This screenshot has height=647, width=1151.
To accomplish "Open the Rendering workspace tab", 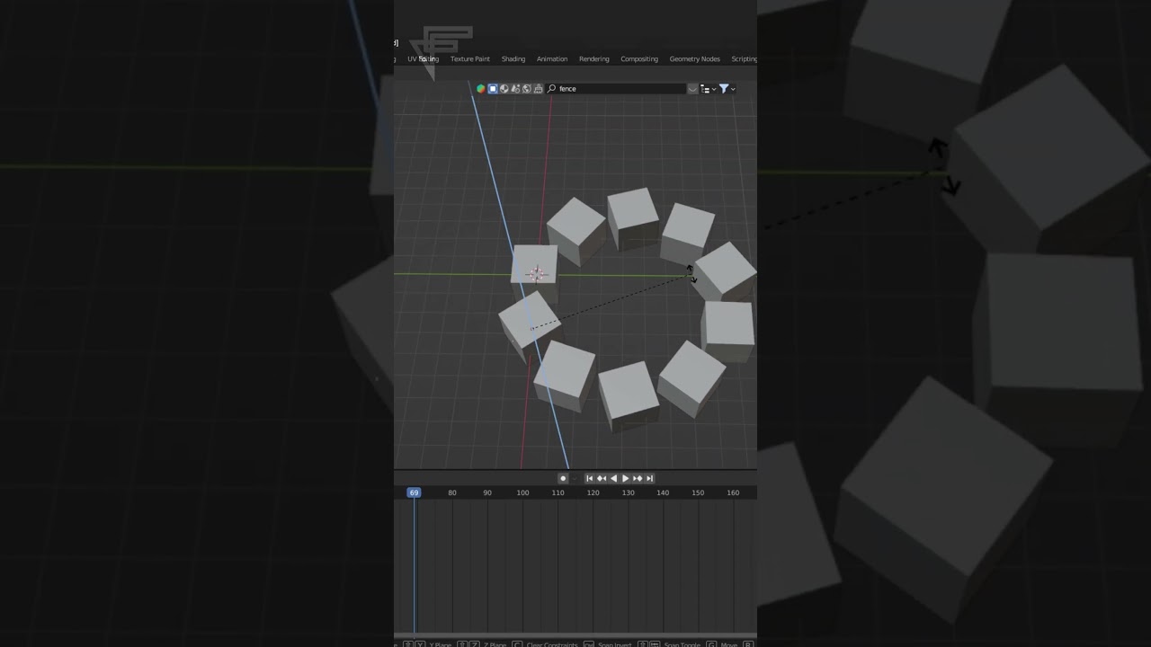I will pos(594,59).
